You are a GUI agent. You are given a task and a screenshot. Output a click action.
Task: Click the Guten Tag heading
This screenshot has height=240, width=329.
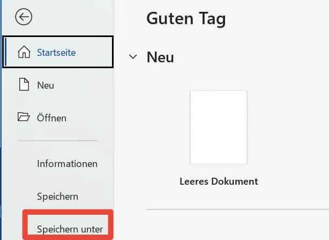point(186,19)
